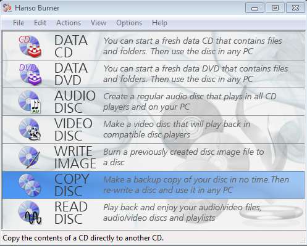Click 'You can start a fresh data CD' description
307x246 pixels.
pos(193,46)
